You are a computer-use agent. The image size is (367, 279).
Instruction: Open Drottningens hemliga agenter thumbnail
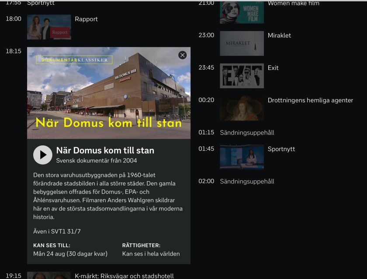(x=242, y=108)
